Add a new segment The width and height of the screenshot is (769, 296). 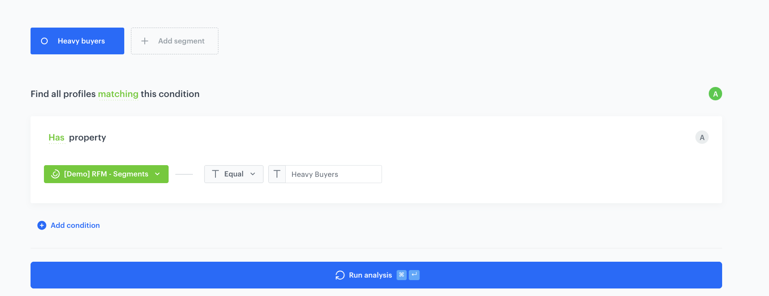(174, 41)
